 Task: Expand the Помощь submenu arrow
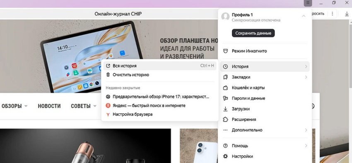[x=306, y=146]
